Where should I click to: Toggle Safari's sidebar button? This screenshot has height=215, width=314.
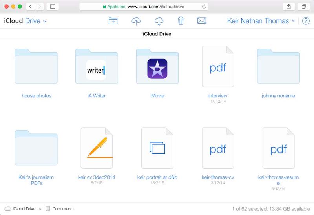pyautogui.click(x=53, y=7)
